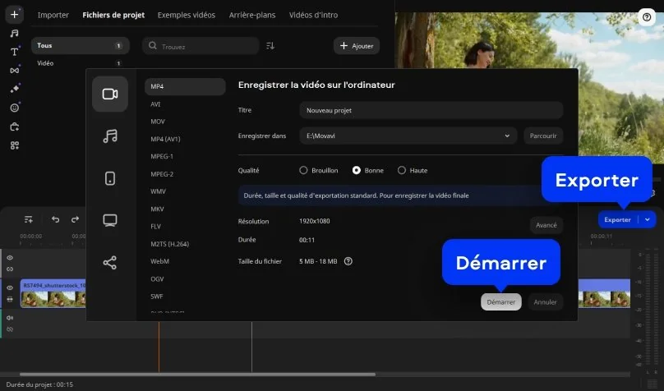The image size is (664, 391).
Task: Click the Démarrer button
Action: 500,302
